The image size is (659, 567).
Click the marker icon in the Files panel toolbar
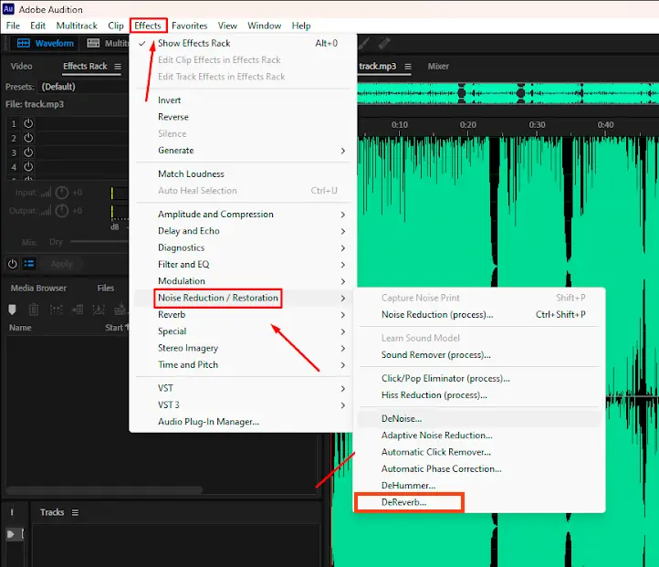click(13, 310)
